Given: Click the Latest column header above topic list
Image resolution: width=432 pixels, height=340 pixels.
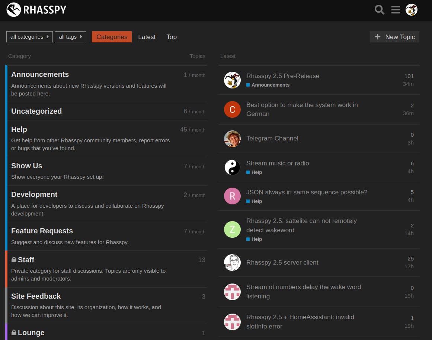Looking at the screenshot, I should (228, 56).
